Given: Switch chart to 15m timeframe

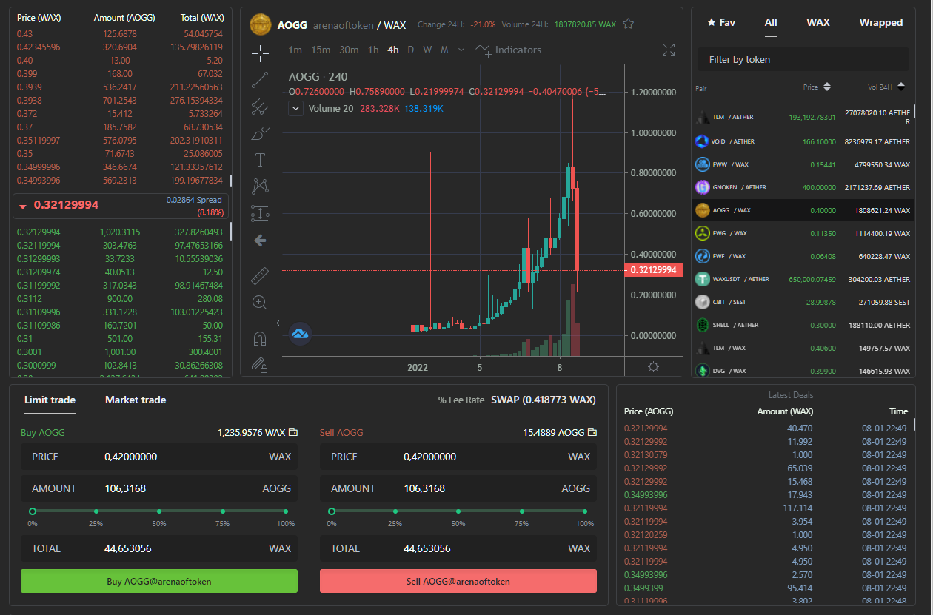Looking at the screenshot, I should [x=321, y=50].
